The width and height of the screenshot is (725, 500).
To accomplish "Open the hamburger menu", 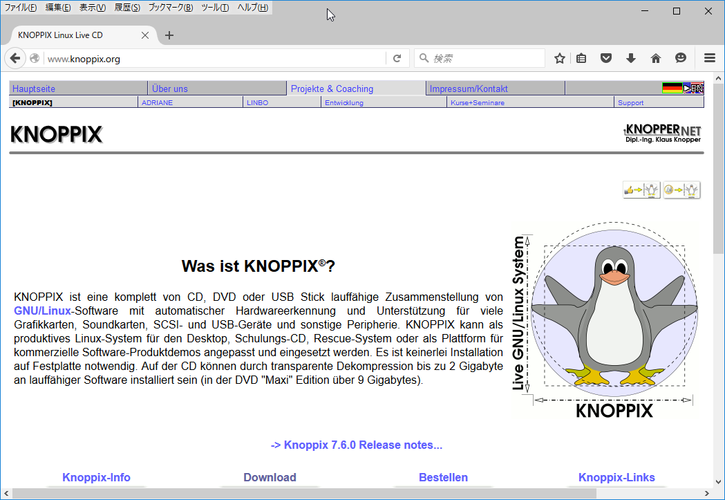I will 710,58.
